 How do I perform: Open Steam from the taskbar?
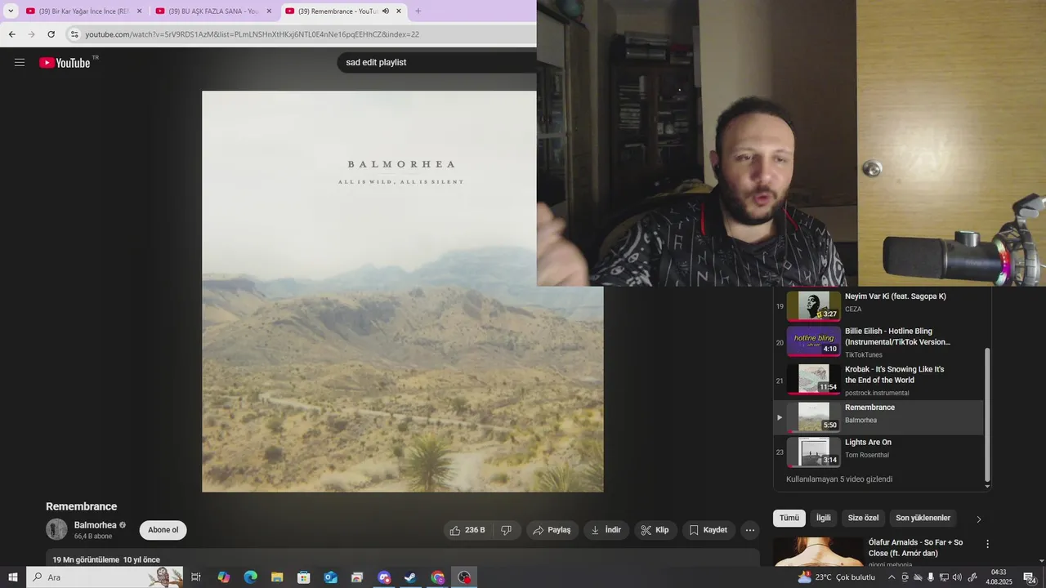(410, 577)
